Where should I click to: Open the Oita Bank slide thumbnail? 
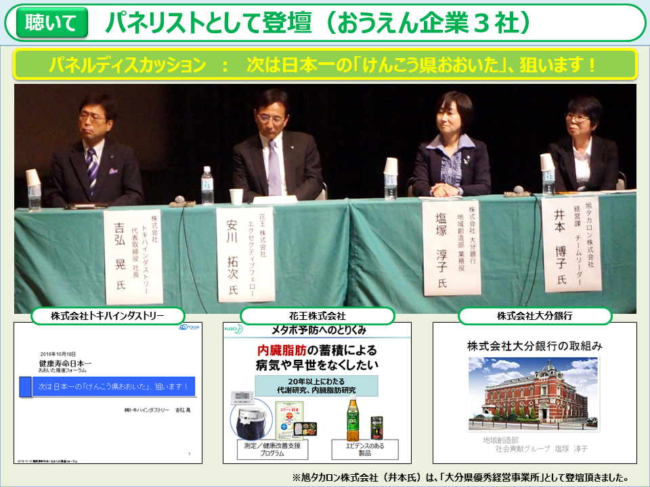535,392
